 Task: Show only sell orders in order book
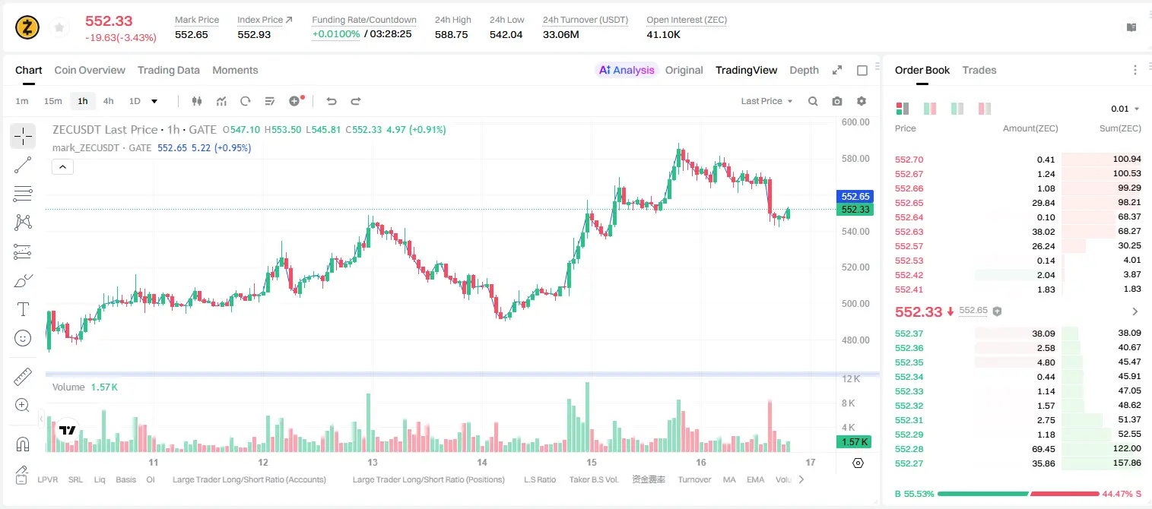tap(985, 109)
